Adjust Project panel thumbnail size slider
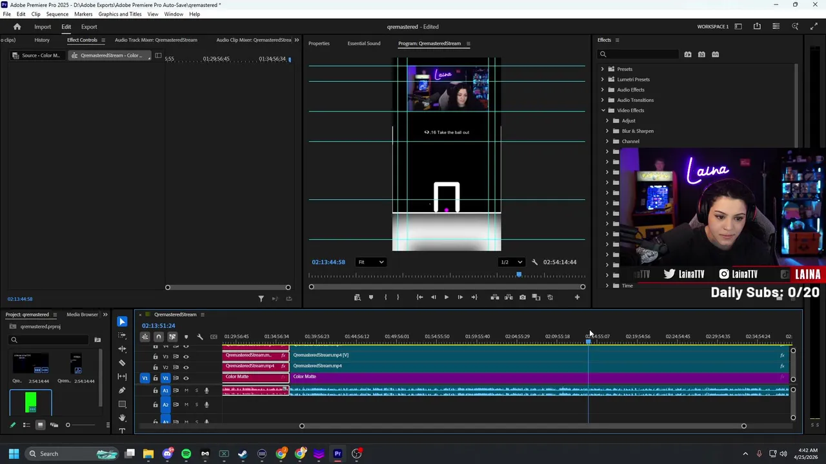 (x=68, y=425)
